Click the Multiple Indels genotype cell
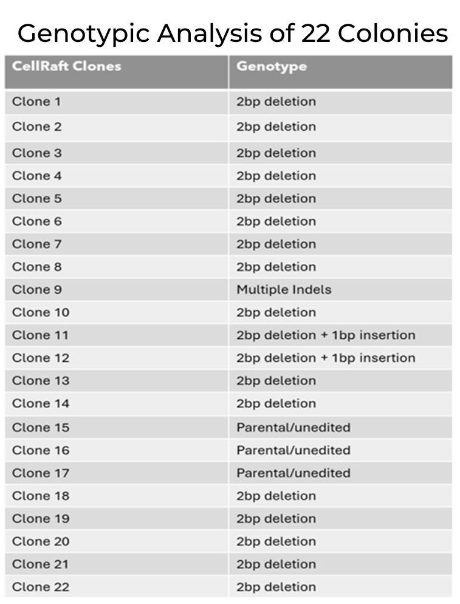The height and width of the screenshot is (604, 460). coord(340,290)
